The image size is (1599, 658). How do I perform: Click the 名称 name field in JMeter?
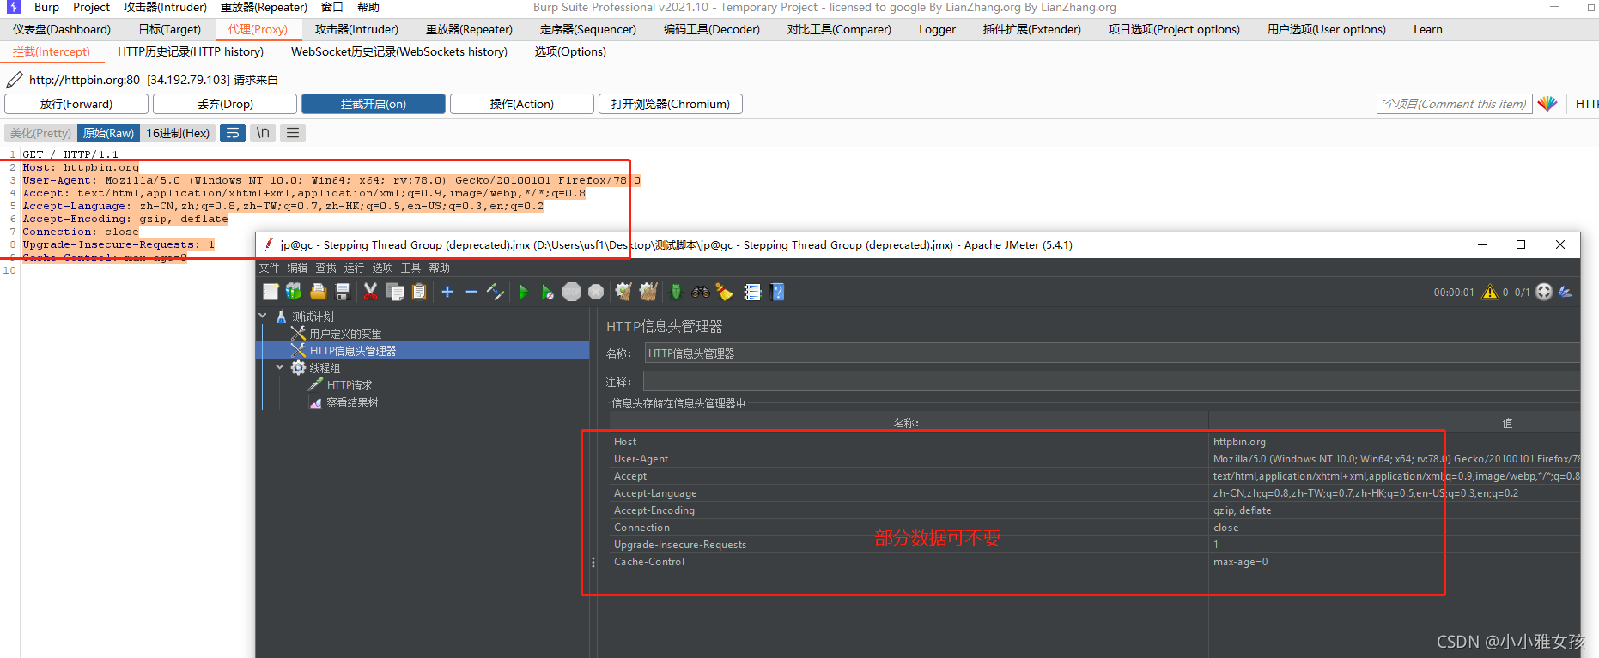click(x=1112, y=353)
